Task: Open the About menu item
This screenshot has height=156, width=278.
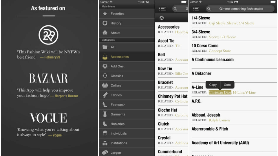Action: pos(127,33)
